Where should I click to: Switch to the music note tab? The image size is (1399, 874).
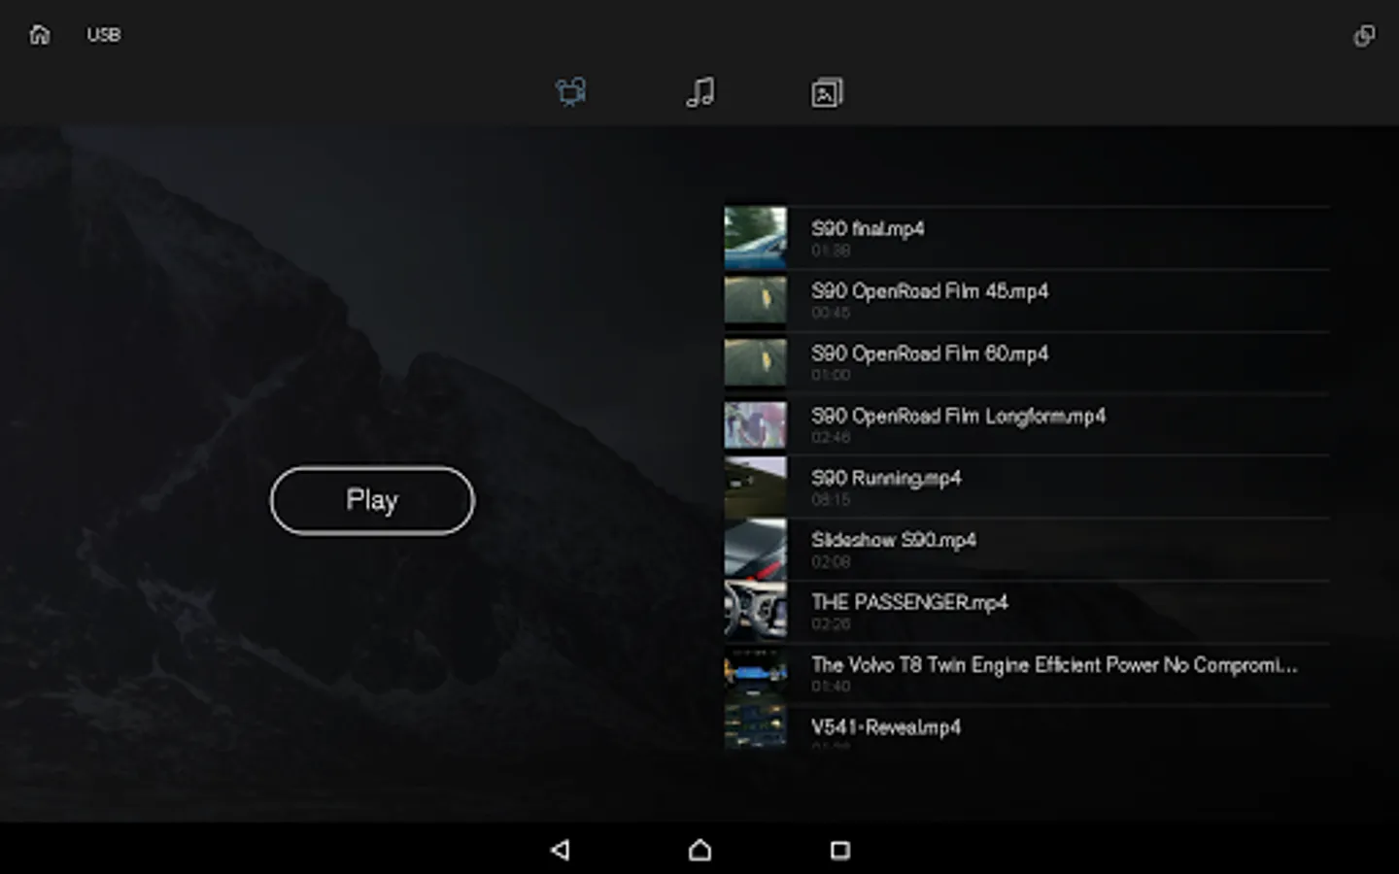700,92
